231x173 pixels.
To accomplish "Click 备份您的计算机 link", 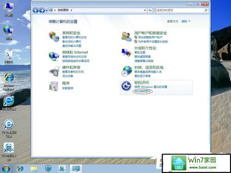I will pyautogui.click(x=72, y=42).
